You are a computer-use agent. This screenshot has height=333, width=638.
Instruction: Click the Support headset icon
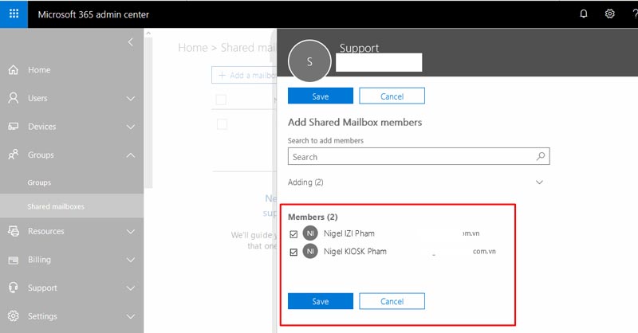coord(14,288)
